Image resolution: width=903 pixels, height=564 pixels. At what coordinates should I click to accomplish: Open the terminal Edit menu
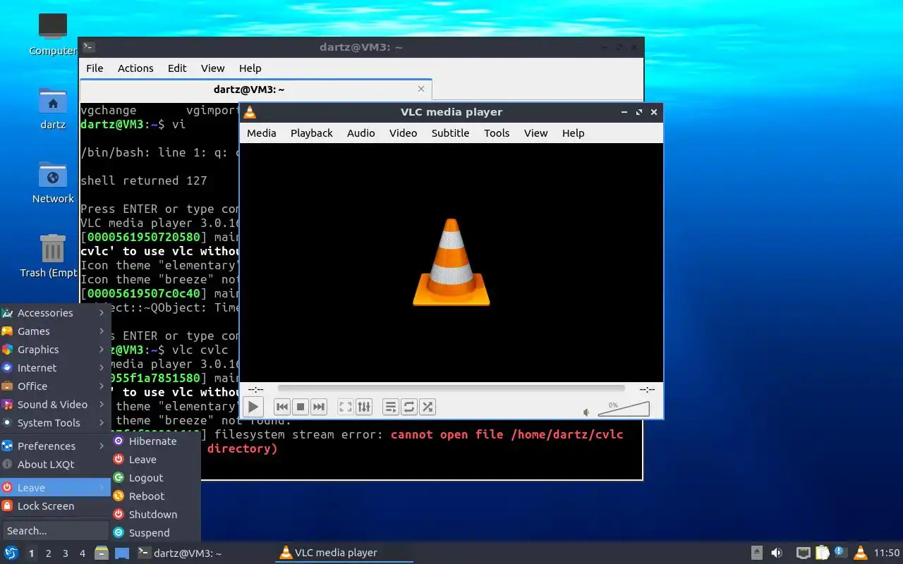tap(177, 68)
